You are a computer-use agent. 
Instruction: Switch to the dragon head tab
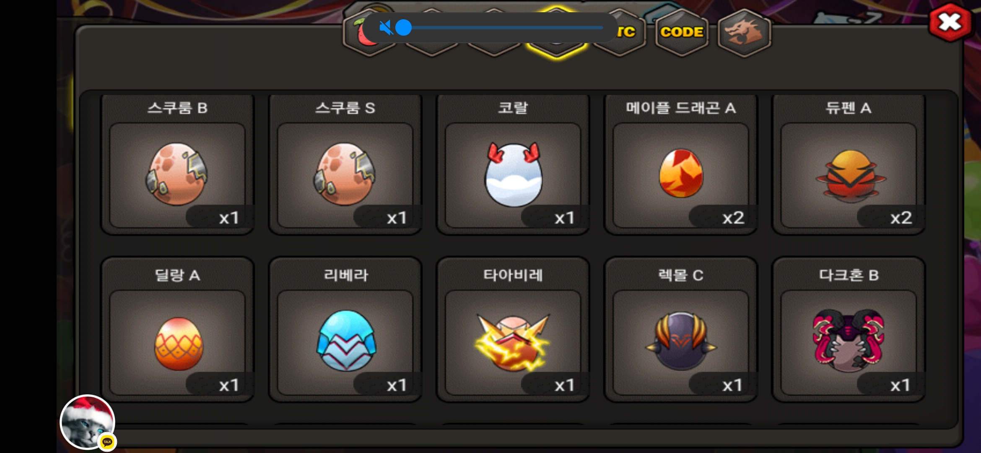click(744, 32)
